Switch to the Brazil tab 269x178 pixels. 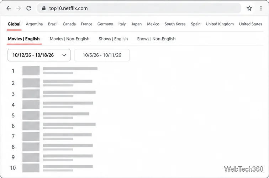(x=53, y=24)
